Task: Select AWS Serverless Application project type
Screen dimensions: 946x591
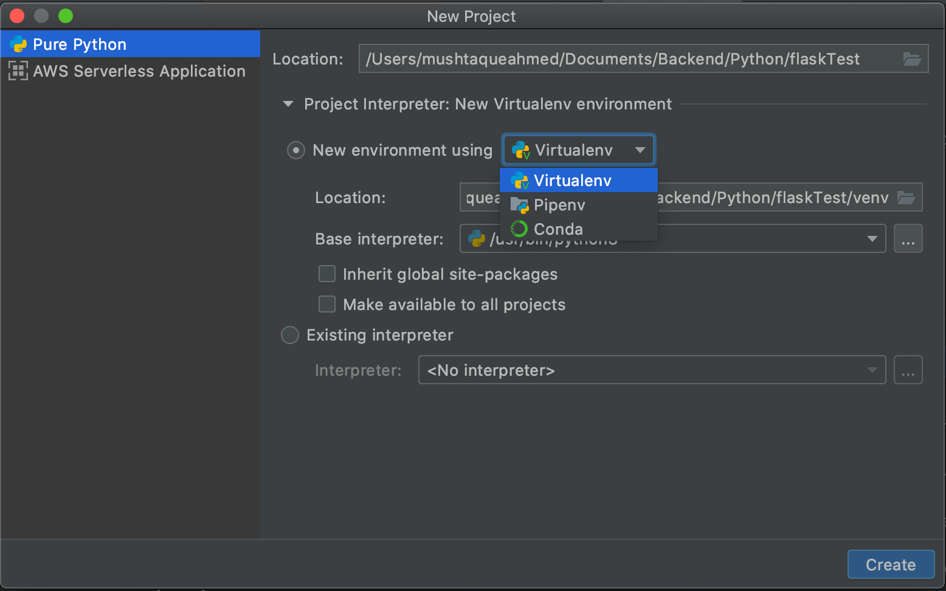Action: (130, 71)
